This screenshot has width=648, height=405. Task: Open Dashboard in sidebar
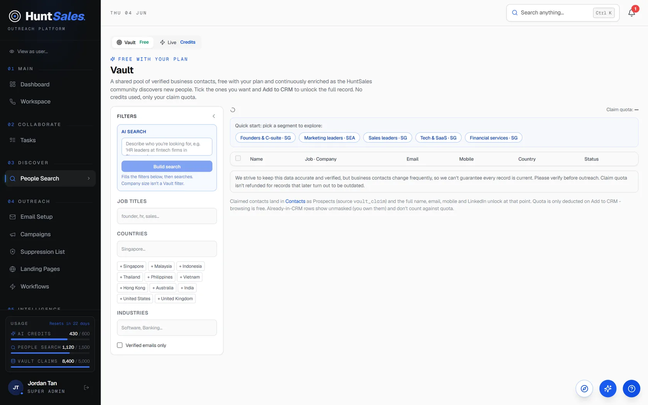point(50,84)
